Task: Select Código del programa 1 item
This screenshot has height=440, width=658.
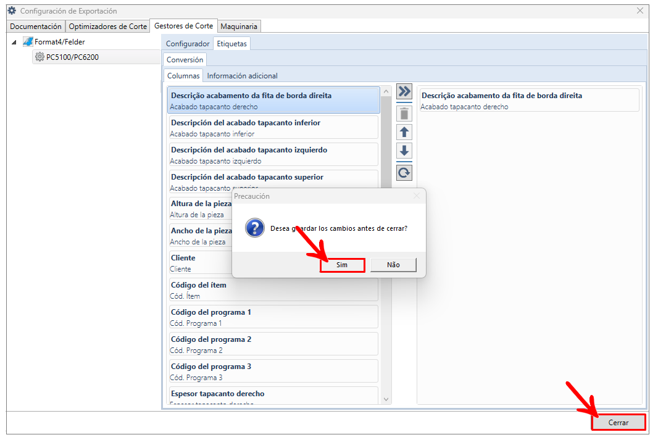Action: [x=273, y=317]
